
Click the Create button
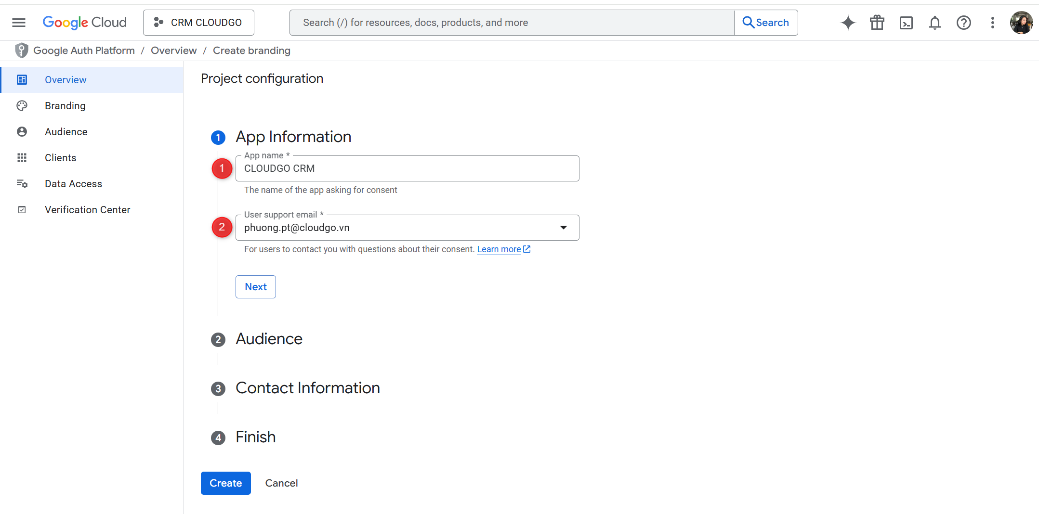(x=225, y=483)
